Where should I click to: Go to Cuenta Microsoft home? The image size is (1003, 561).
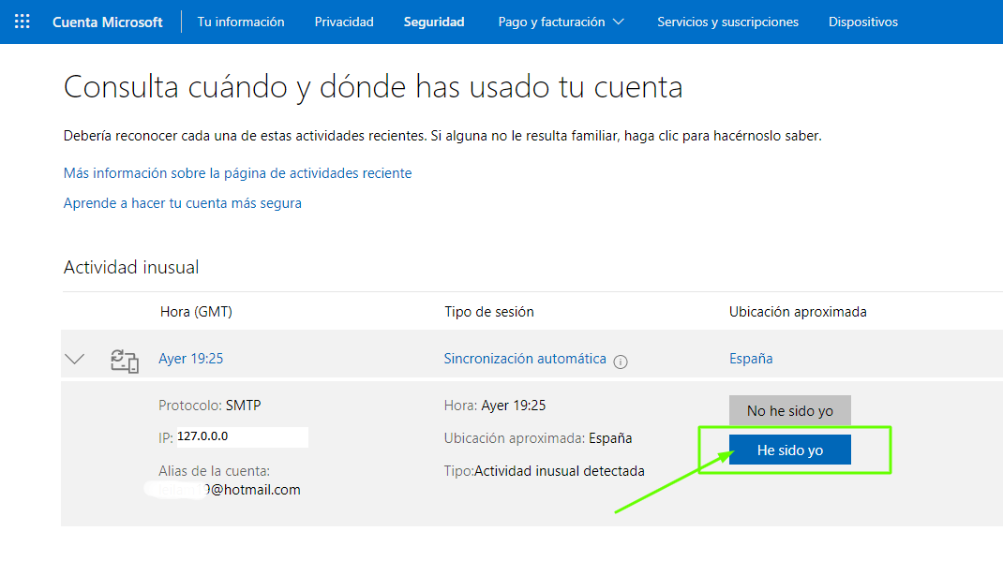coord(107,22)
